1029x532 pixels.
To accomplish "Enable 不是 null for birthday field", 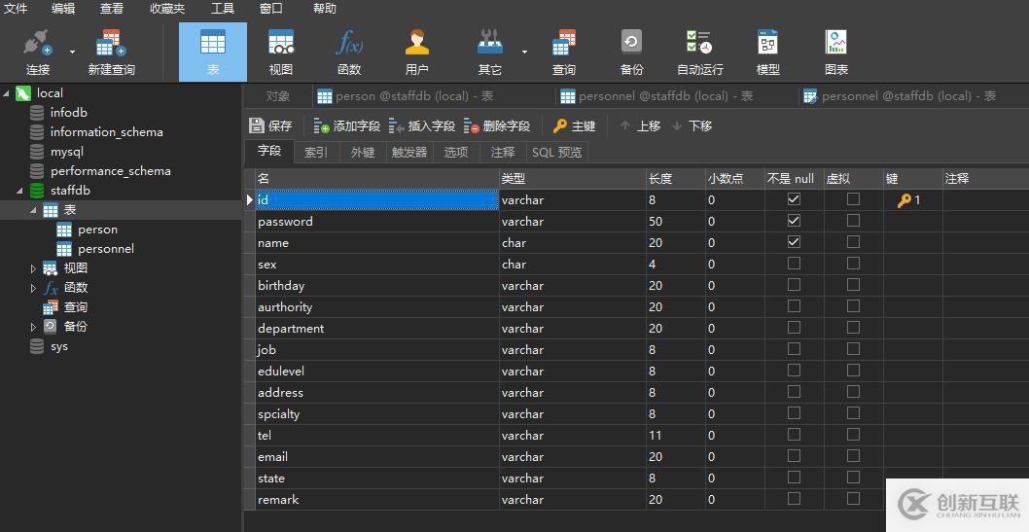I will (x=794, y=285).
